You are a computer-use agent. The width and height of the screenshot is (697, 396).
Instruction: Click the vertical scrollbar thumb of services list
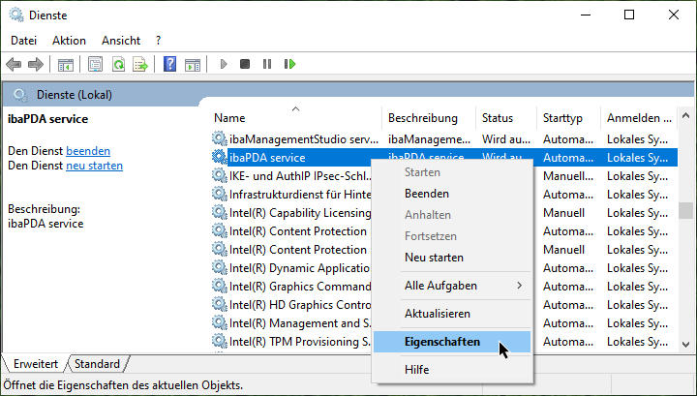point(686,210)
